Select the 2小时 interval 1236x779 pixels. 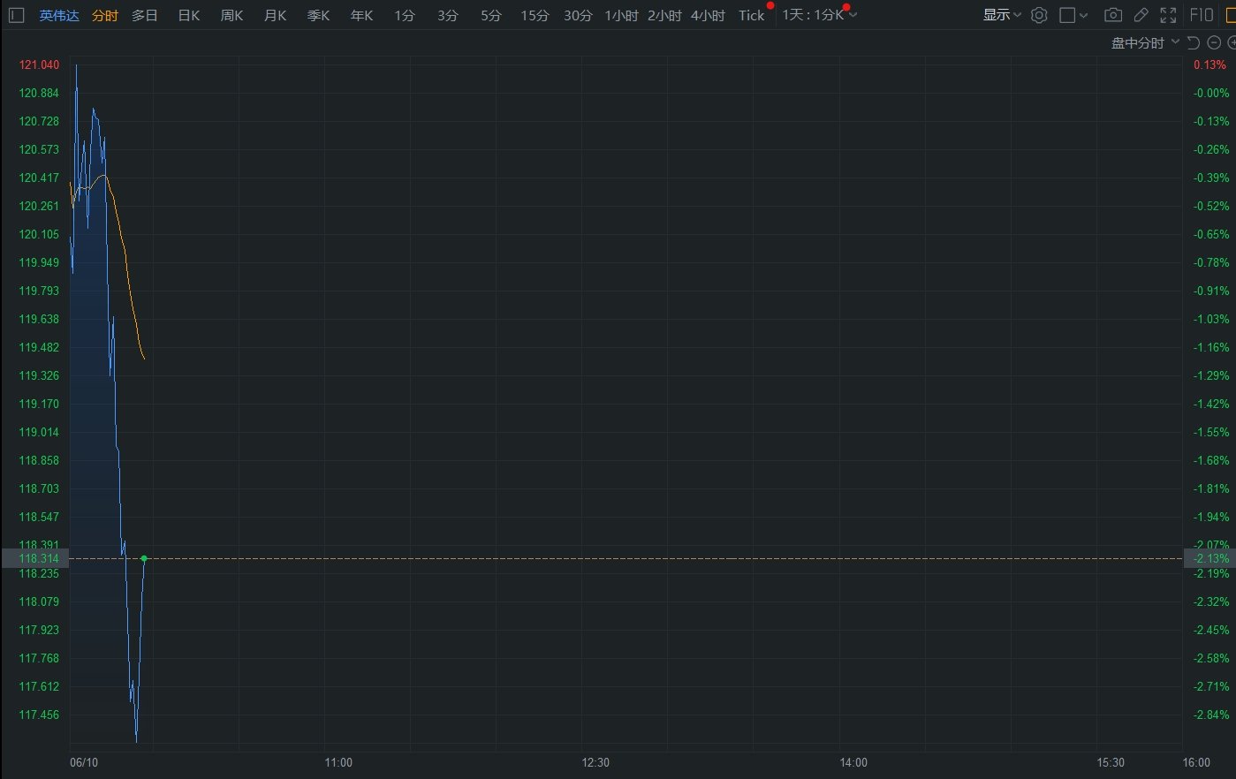click(664, 15)
